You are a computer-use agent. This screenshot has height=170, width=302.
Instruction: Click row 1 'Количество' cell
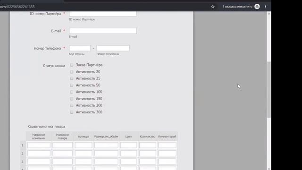pos(148,145)
